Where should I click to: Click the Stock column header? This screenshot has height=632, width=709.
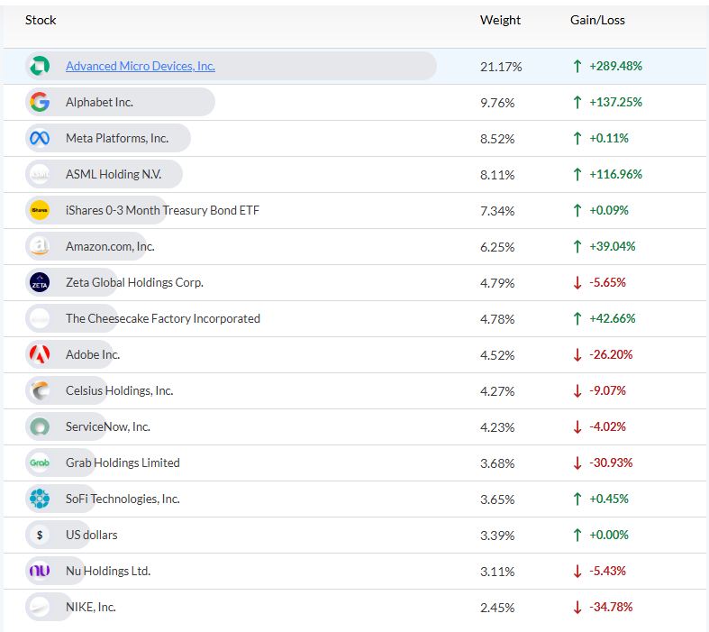[41, 20]
